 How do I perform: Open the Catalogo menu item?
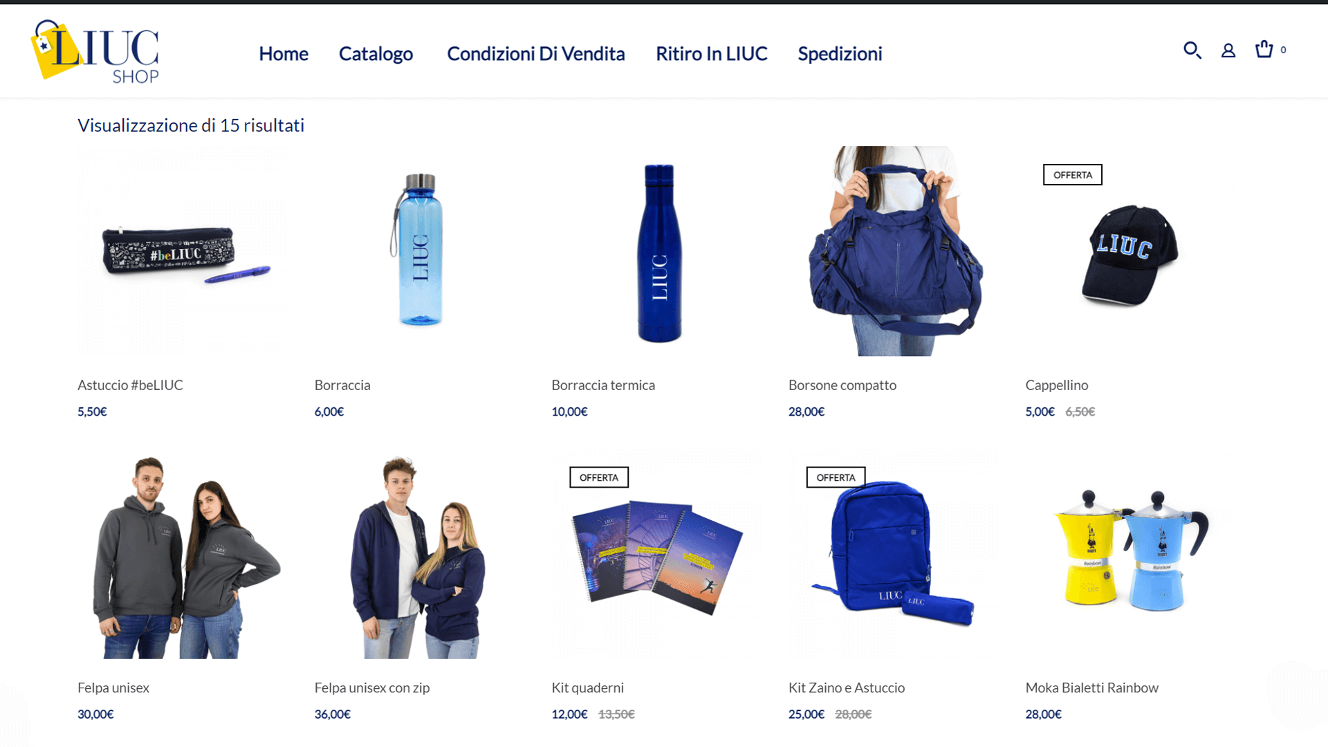pos(376,53)
